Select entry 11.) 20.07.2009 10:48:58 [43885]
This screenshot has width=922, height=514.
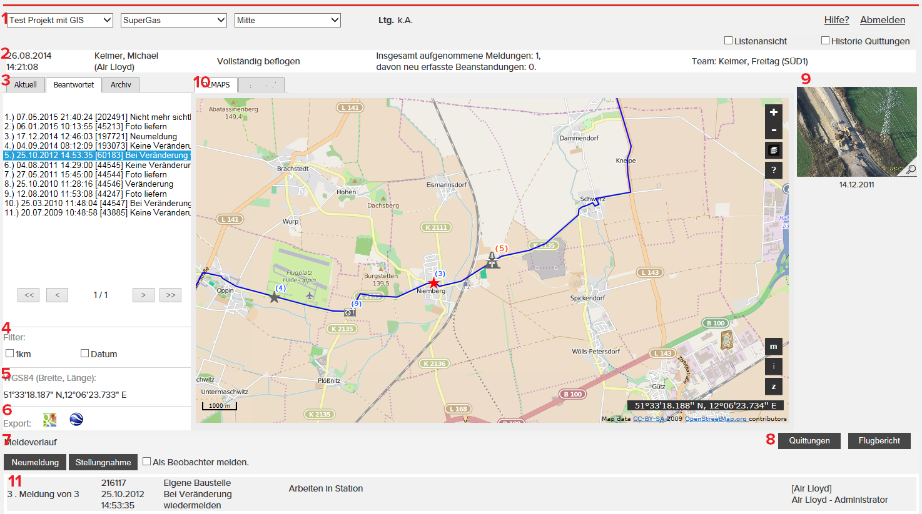click(x=97, y=212)
